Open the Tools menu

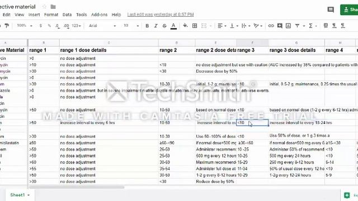coord(82,15)
